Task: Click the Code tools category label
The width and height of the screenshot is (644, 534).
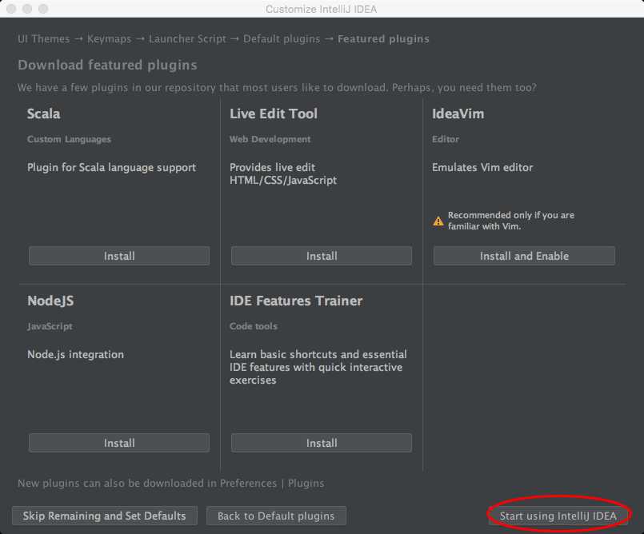Action: (254, 326)
